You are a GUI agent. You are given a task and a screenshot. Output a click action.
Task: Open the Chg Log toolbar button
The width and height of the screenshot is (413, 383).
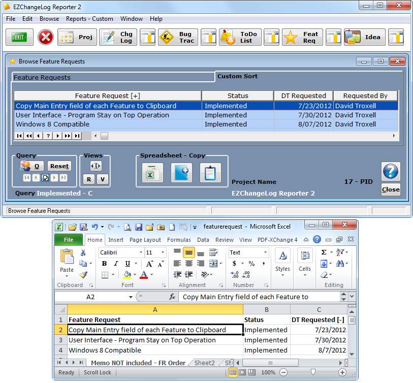118,37
